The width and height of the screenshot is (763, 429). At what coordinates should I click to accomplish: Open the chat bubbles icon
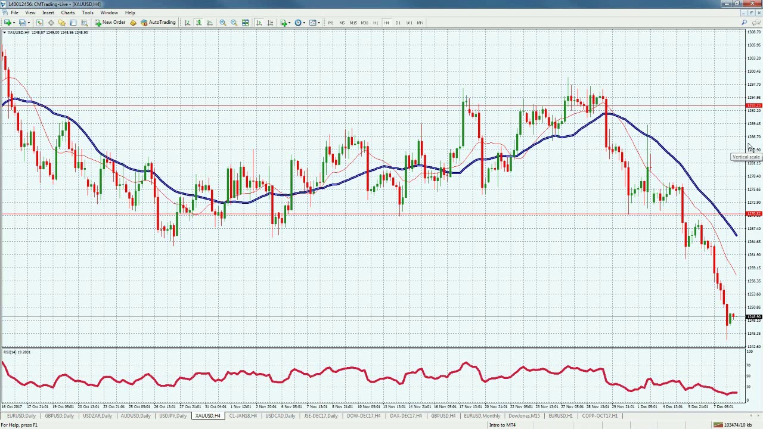click(x=756, y=23)
